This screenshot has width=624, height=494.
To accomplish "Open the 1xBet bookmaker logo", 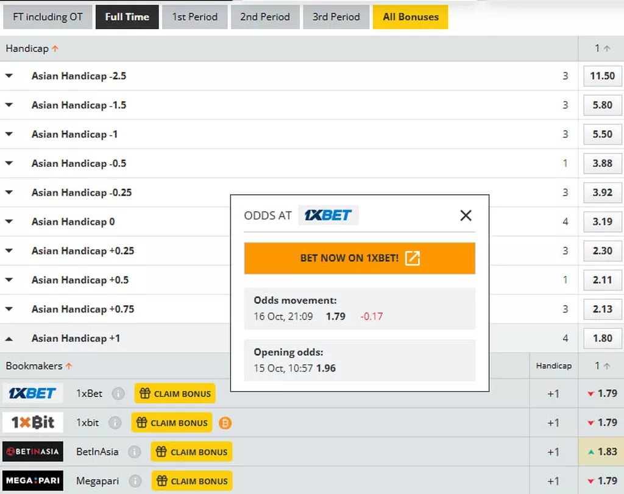I will click(x=33, y=393).
